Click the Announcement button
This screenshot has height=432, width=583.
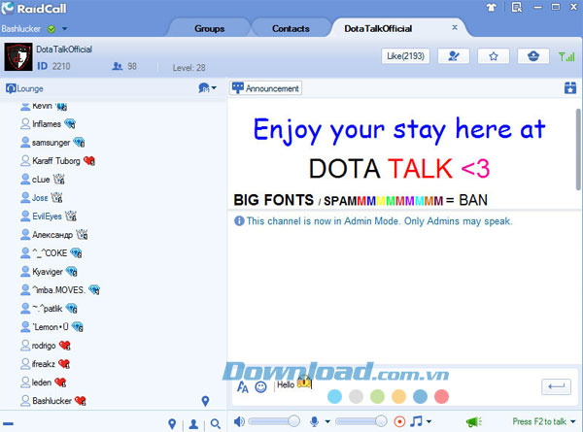coord(266,88)
